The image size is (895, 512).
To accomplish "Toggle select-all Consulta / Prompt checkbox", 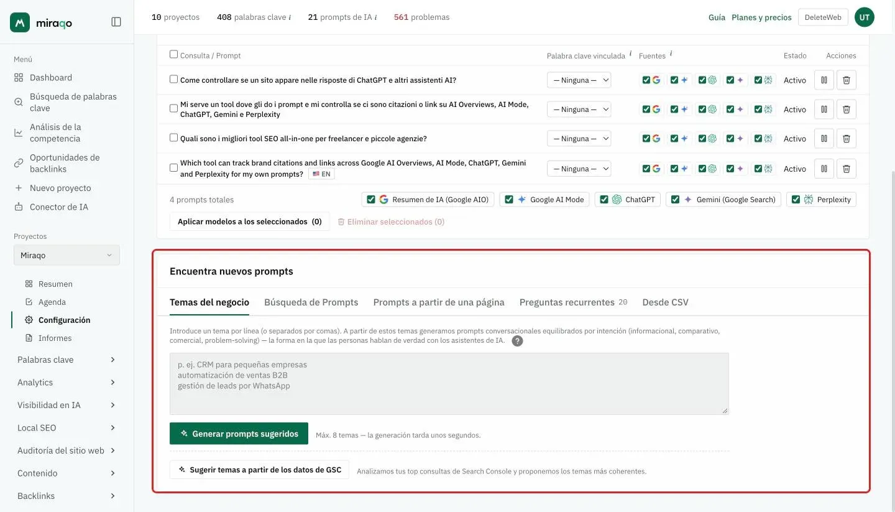I will pos(173,55).
